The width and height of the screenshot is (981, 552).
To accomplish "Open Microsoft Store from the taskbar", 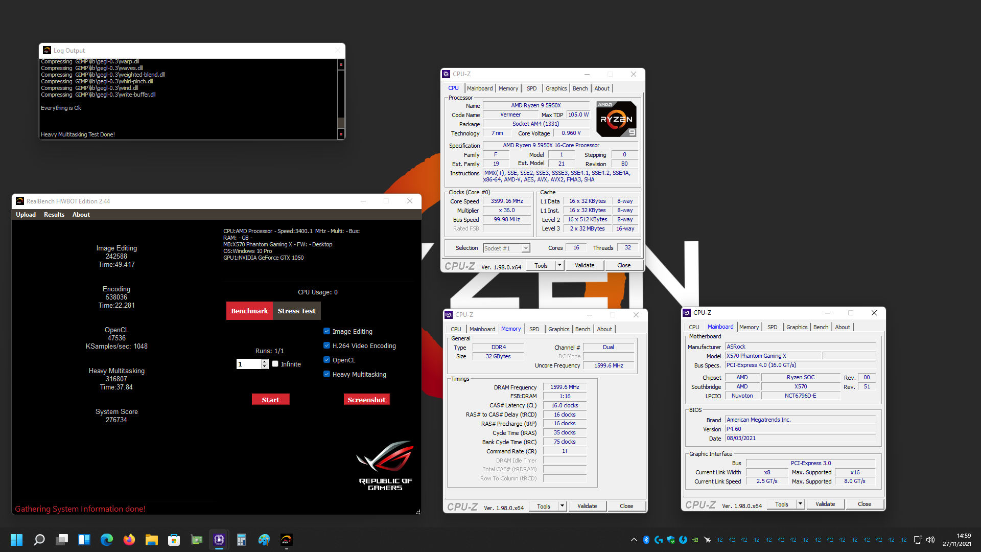I will [174, 540].
